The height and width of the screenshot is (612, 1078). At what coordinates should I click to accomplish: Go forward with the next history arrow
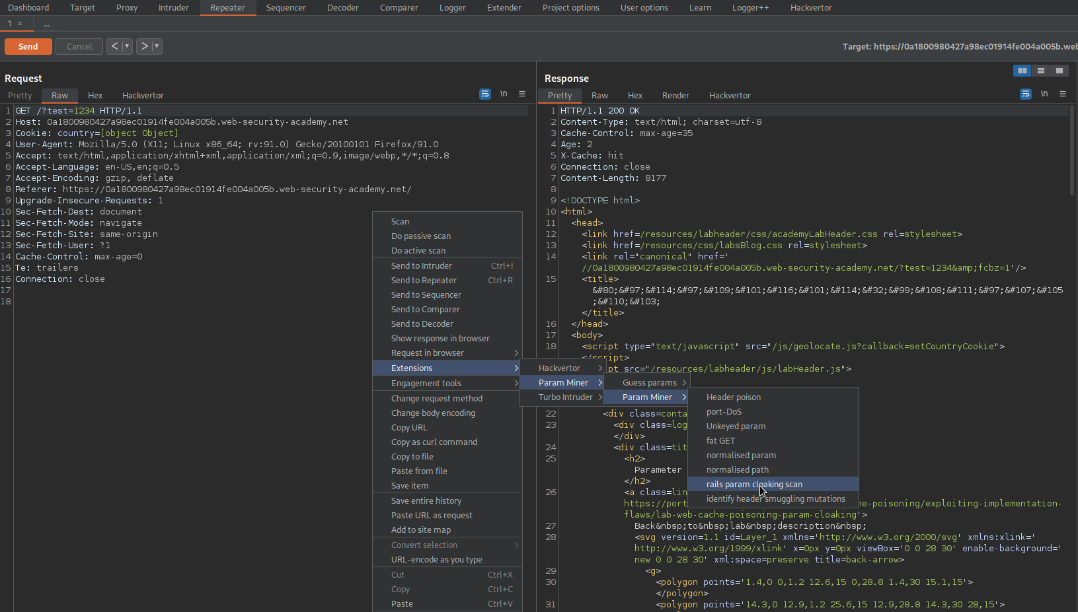pyautogui.click(x=144, y=46)
